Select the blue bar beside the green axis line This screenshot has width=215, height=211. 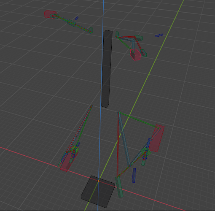(159, 35)
